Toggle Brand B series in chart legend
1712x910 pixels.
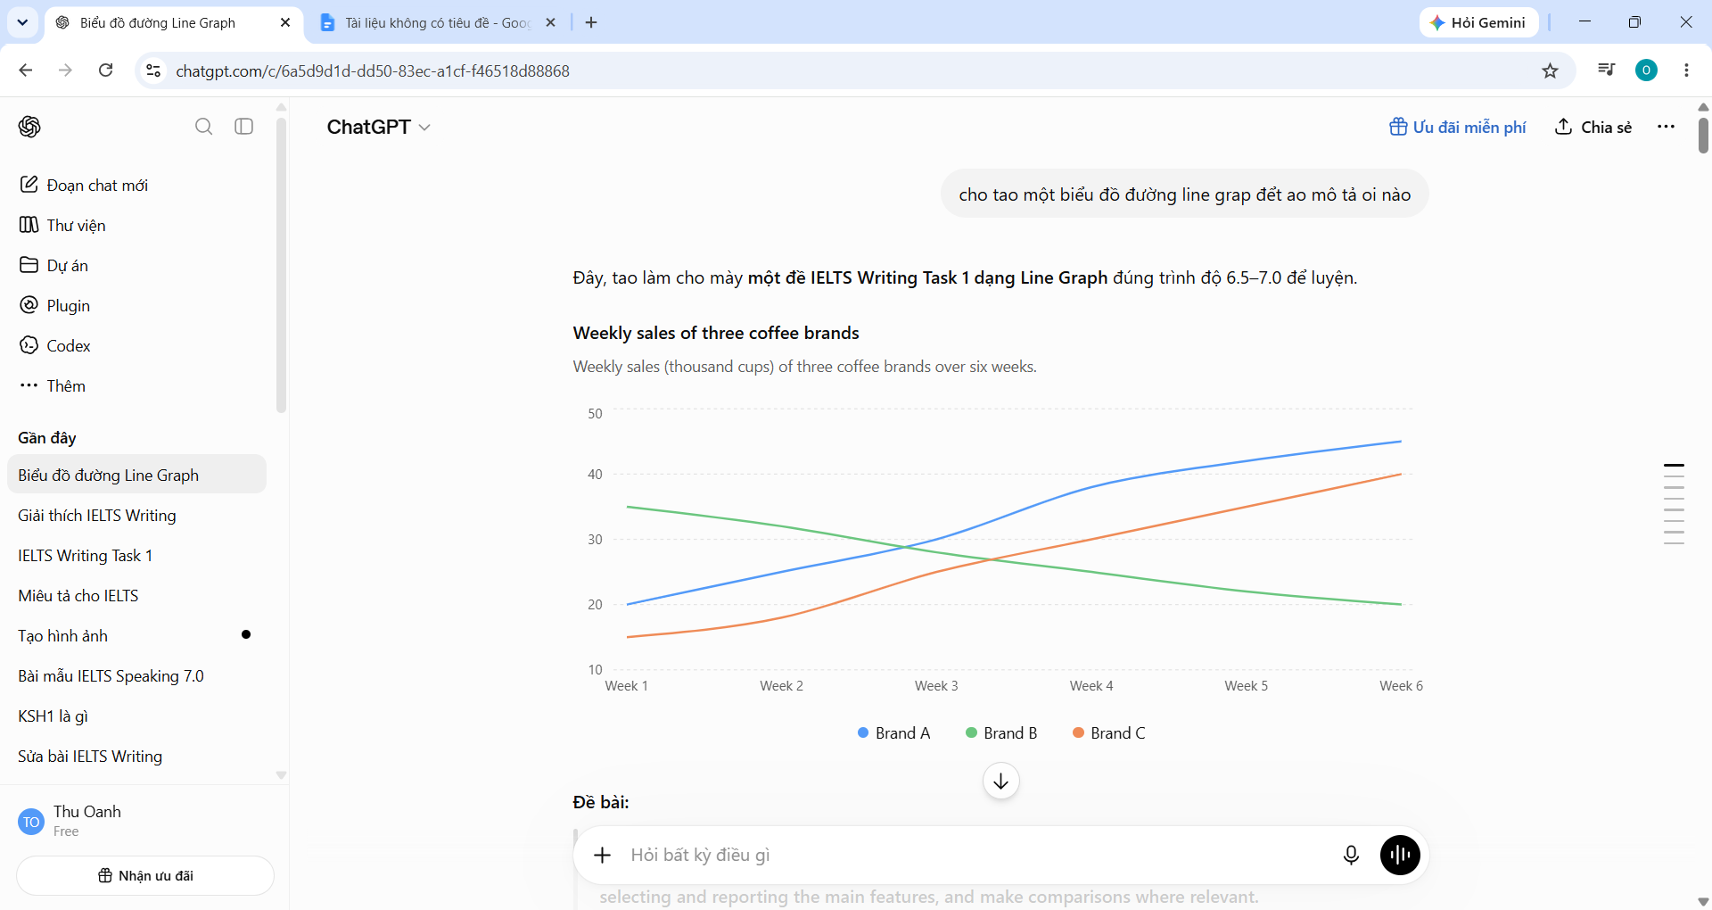[x=1001, y=732]
